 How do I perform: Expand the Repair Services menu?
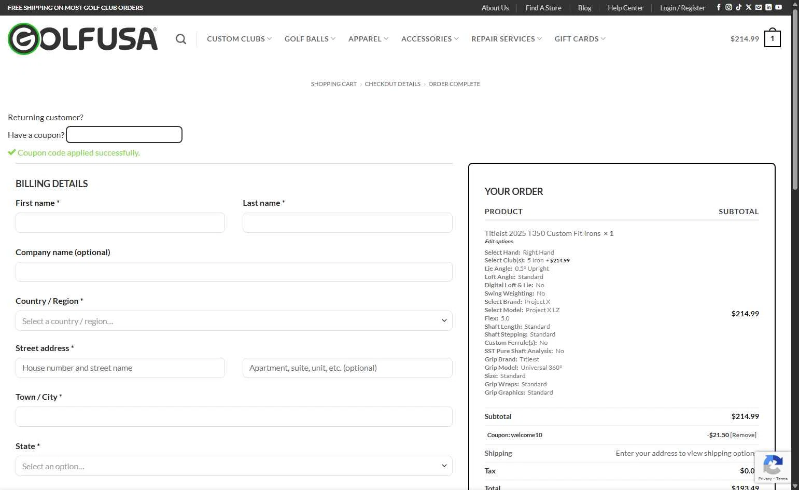point(507,39)
